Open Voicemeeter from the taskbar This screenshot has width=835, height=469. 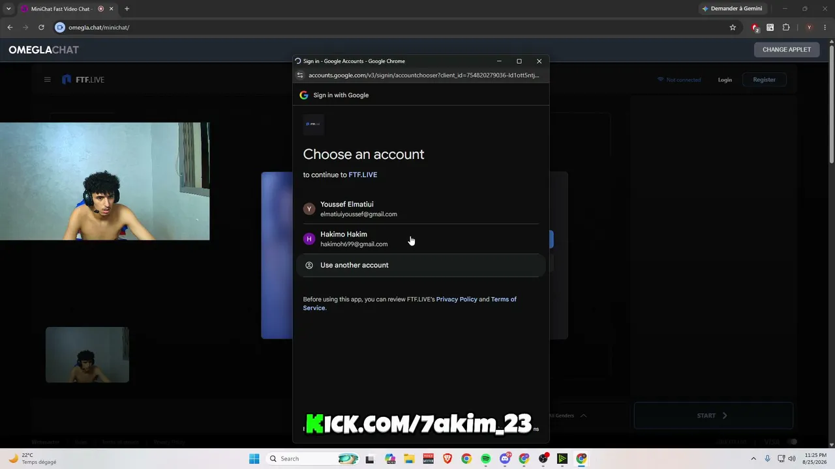tap(428, 459)
